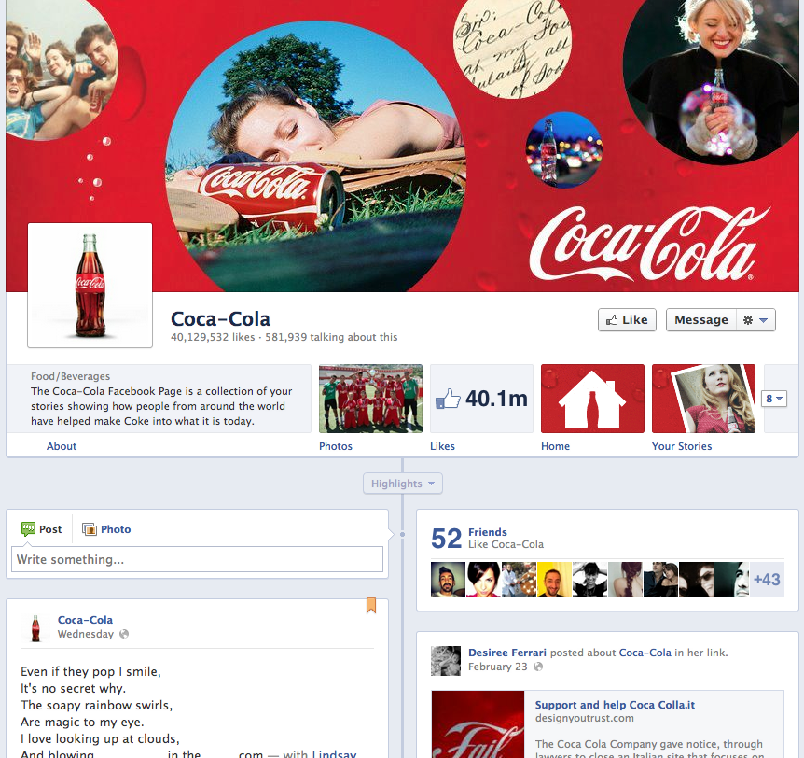
Task: Open black-and-white friend avatar with bangs
Action: 589,579
